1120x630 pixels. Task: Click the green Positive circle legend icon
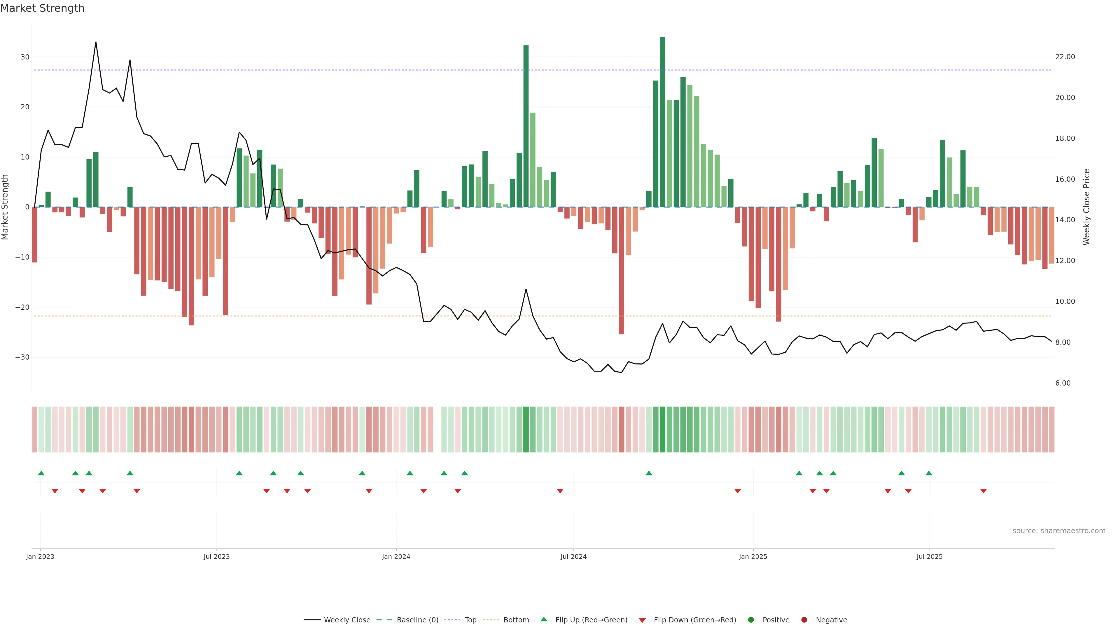(751, 620)
